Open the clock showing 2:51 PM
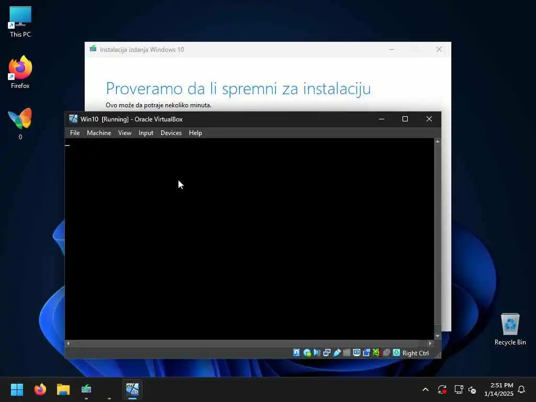Image resolution: width=536 pixels, height=402 pixels. coord(499,389)
